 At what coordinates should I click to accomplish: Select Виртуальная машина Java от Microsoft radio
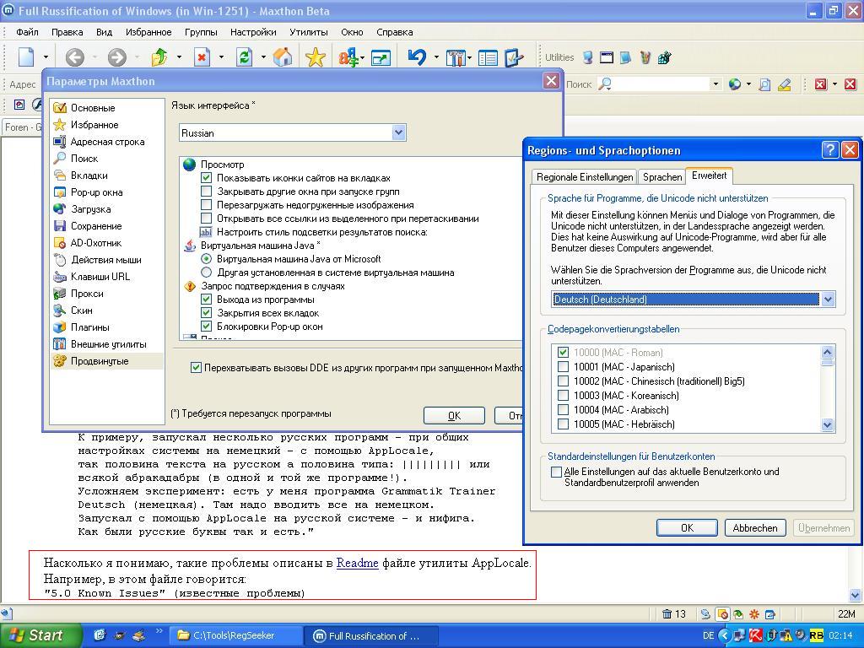pyautogui.click(x=206, y=258)
